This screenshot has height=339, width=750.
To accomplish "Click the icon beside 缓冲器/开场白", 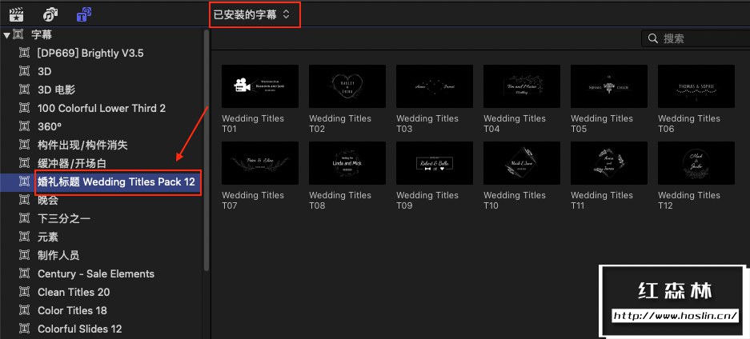I will pyautogui.click(x=24, y=163).
